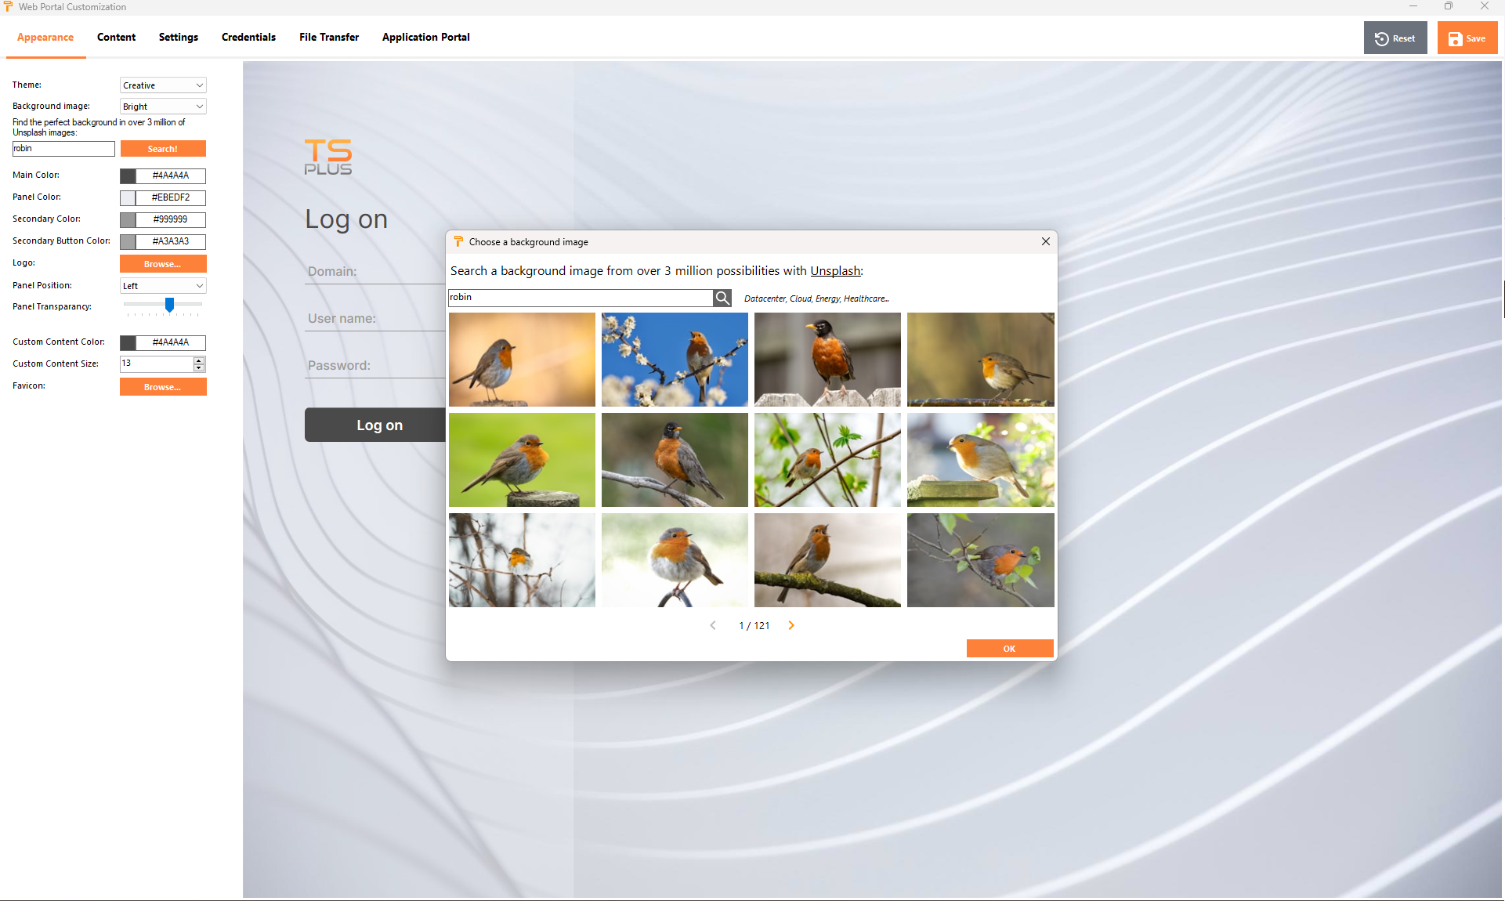Go to previous page of image results
Viewport: 1505px width, 901px height.
click(x=713, y=625)
